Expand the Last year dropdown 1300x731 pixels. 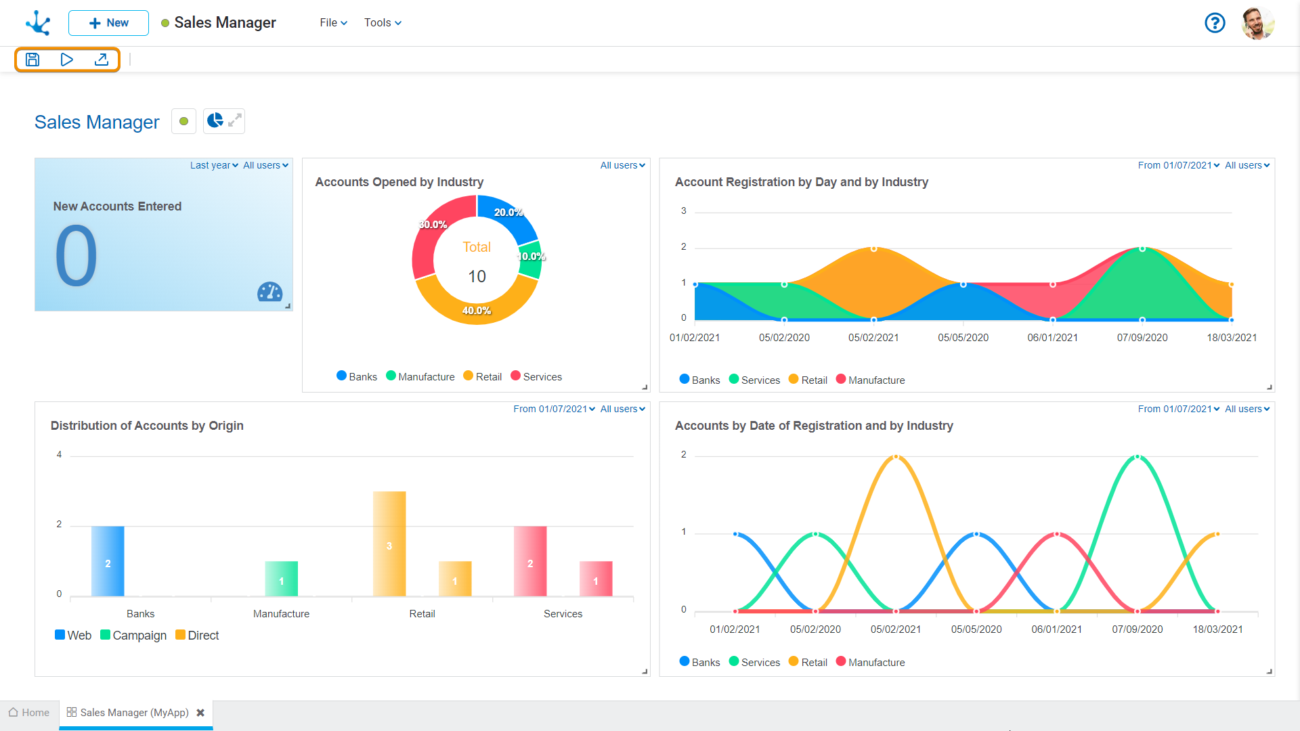click(214, 165)
